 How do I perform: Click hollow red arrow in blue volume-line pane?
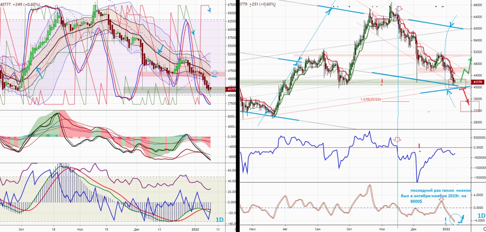click(x=398, y=140)
